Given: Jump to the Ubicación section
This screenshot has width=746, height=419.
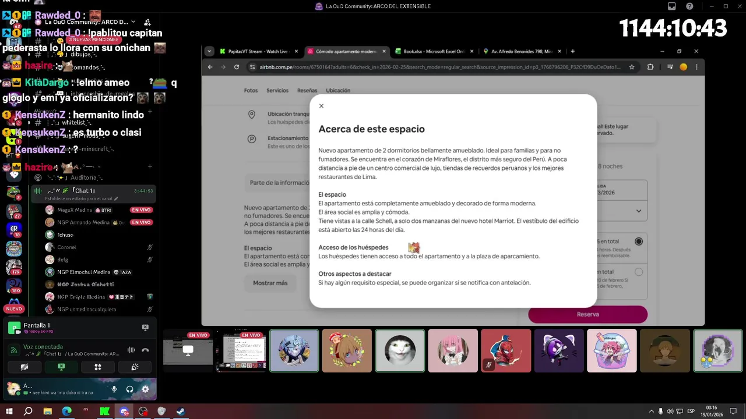Looking at the screenshot, I should click(x=338, y=90).
